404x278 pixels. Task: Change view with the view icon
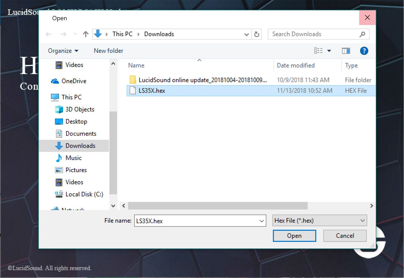click(318, 51)
